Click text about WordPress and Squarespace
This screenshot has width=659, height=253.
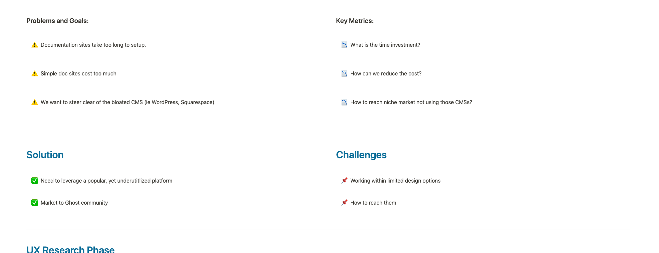click(x=127, y=102)
